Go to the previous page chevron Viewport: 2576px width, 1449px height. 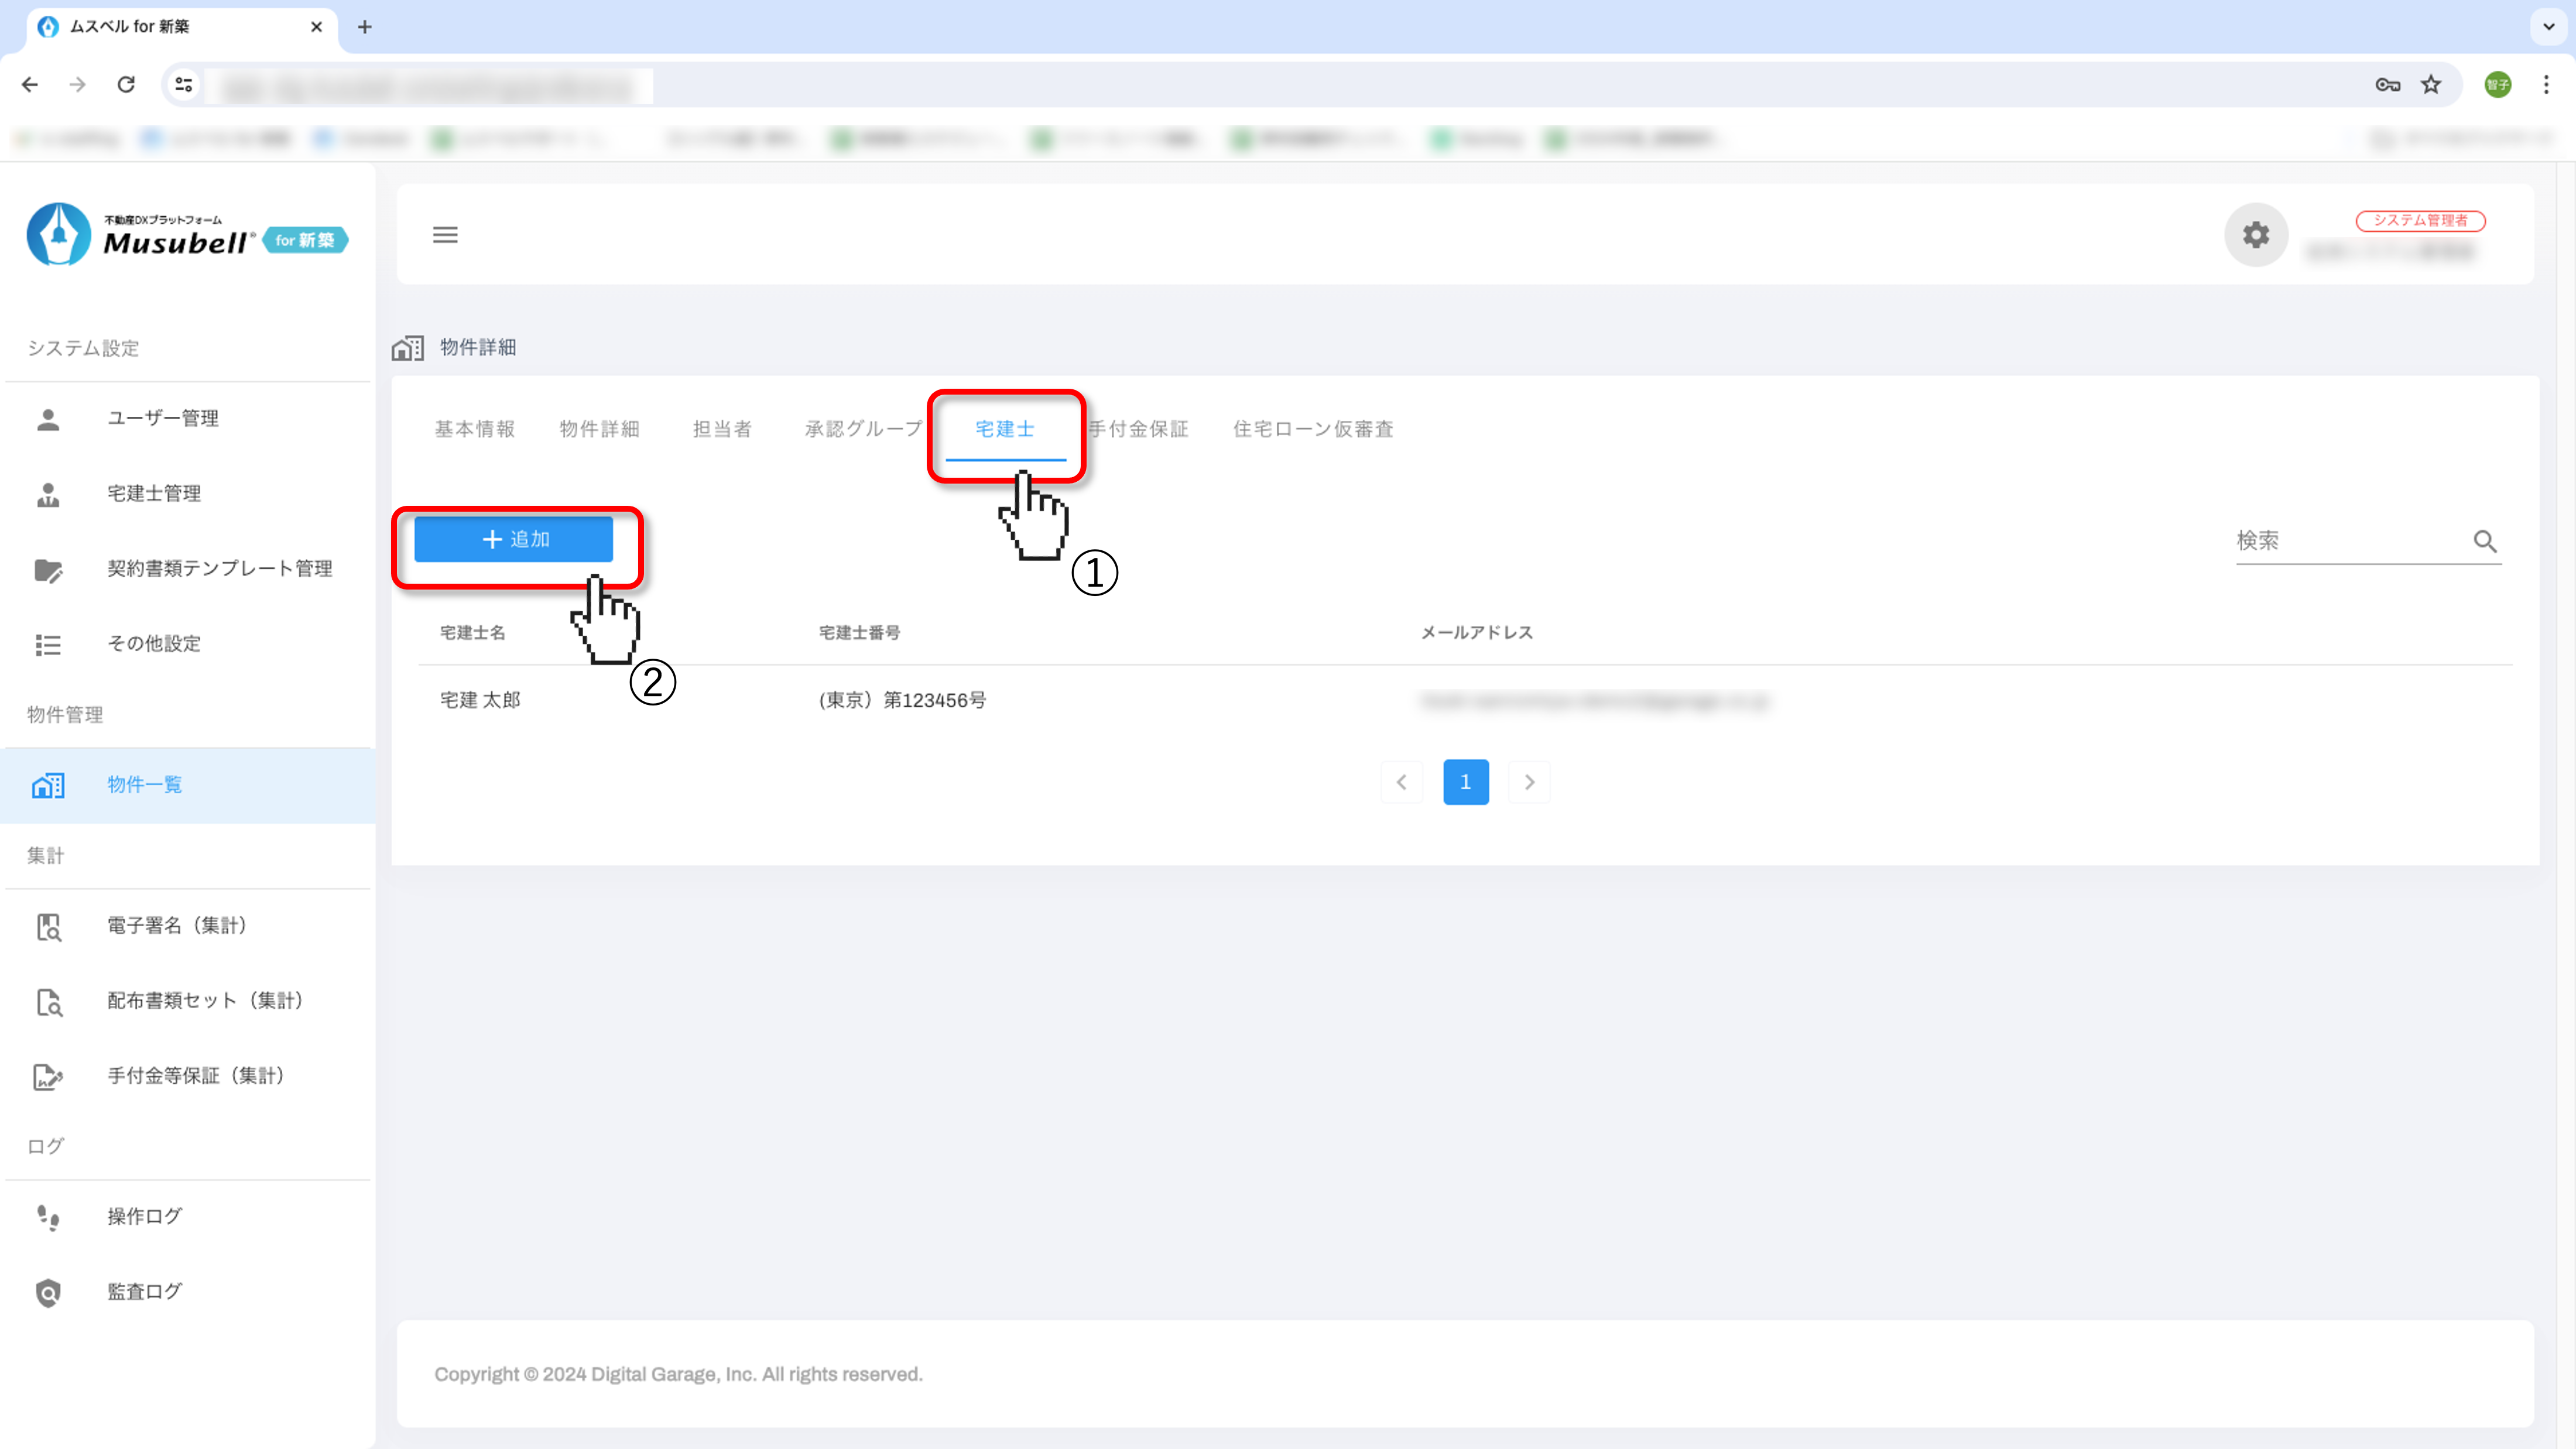pyautogui.click(x=1401, y=782)
